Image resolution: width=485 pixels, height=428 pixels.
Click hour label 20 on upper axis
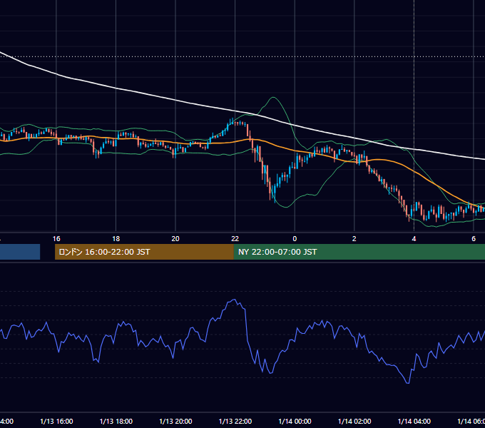[175, 239]
